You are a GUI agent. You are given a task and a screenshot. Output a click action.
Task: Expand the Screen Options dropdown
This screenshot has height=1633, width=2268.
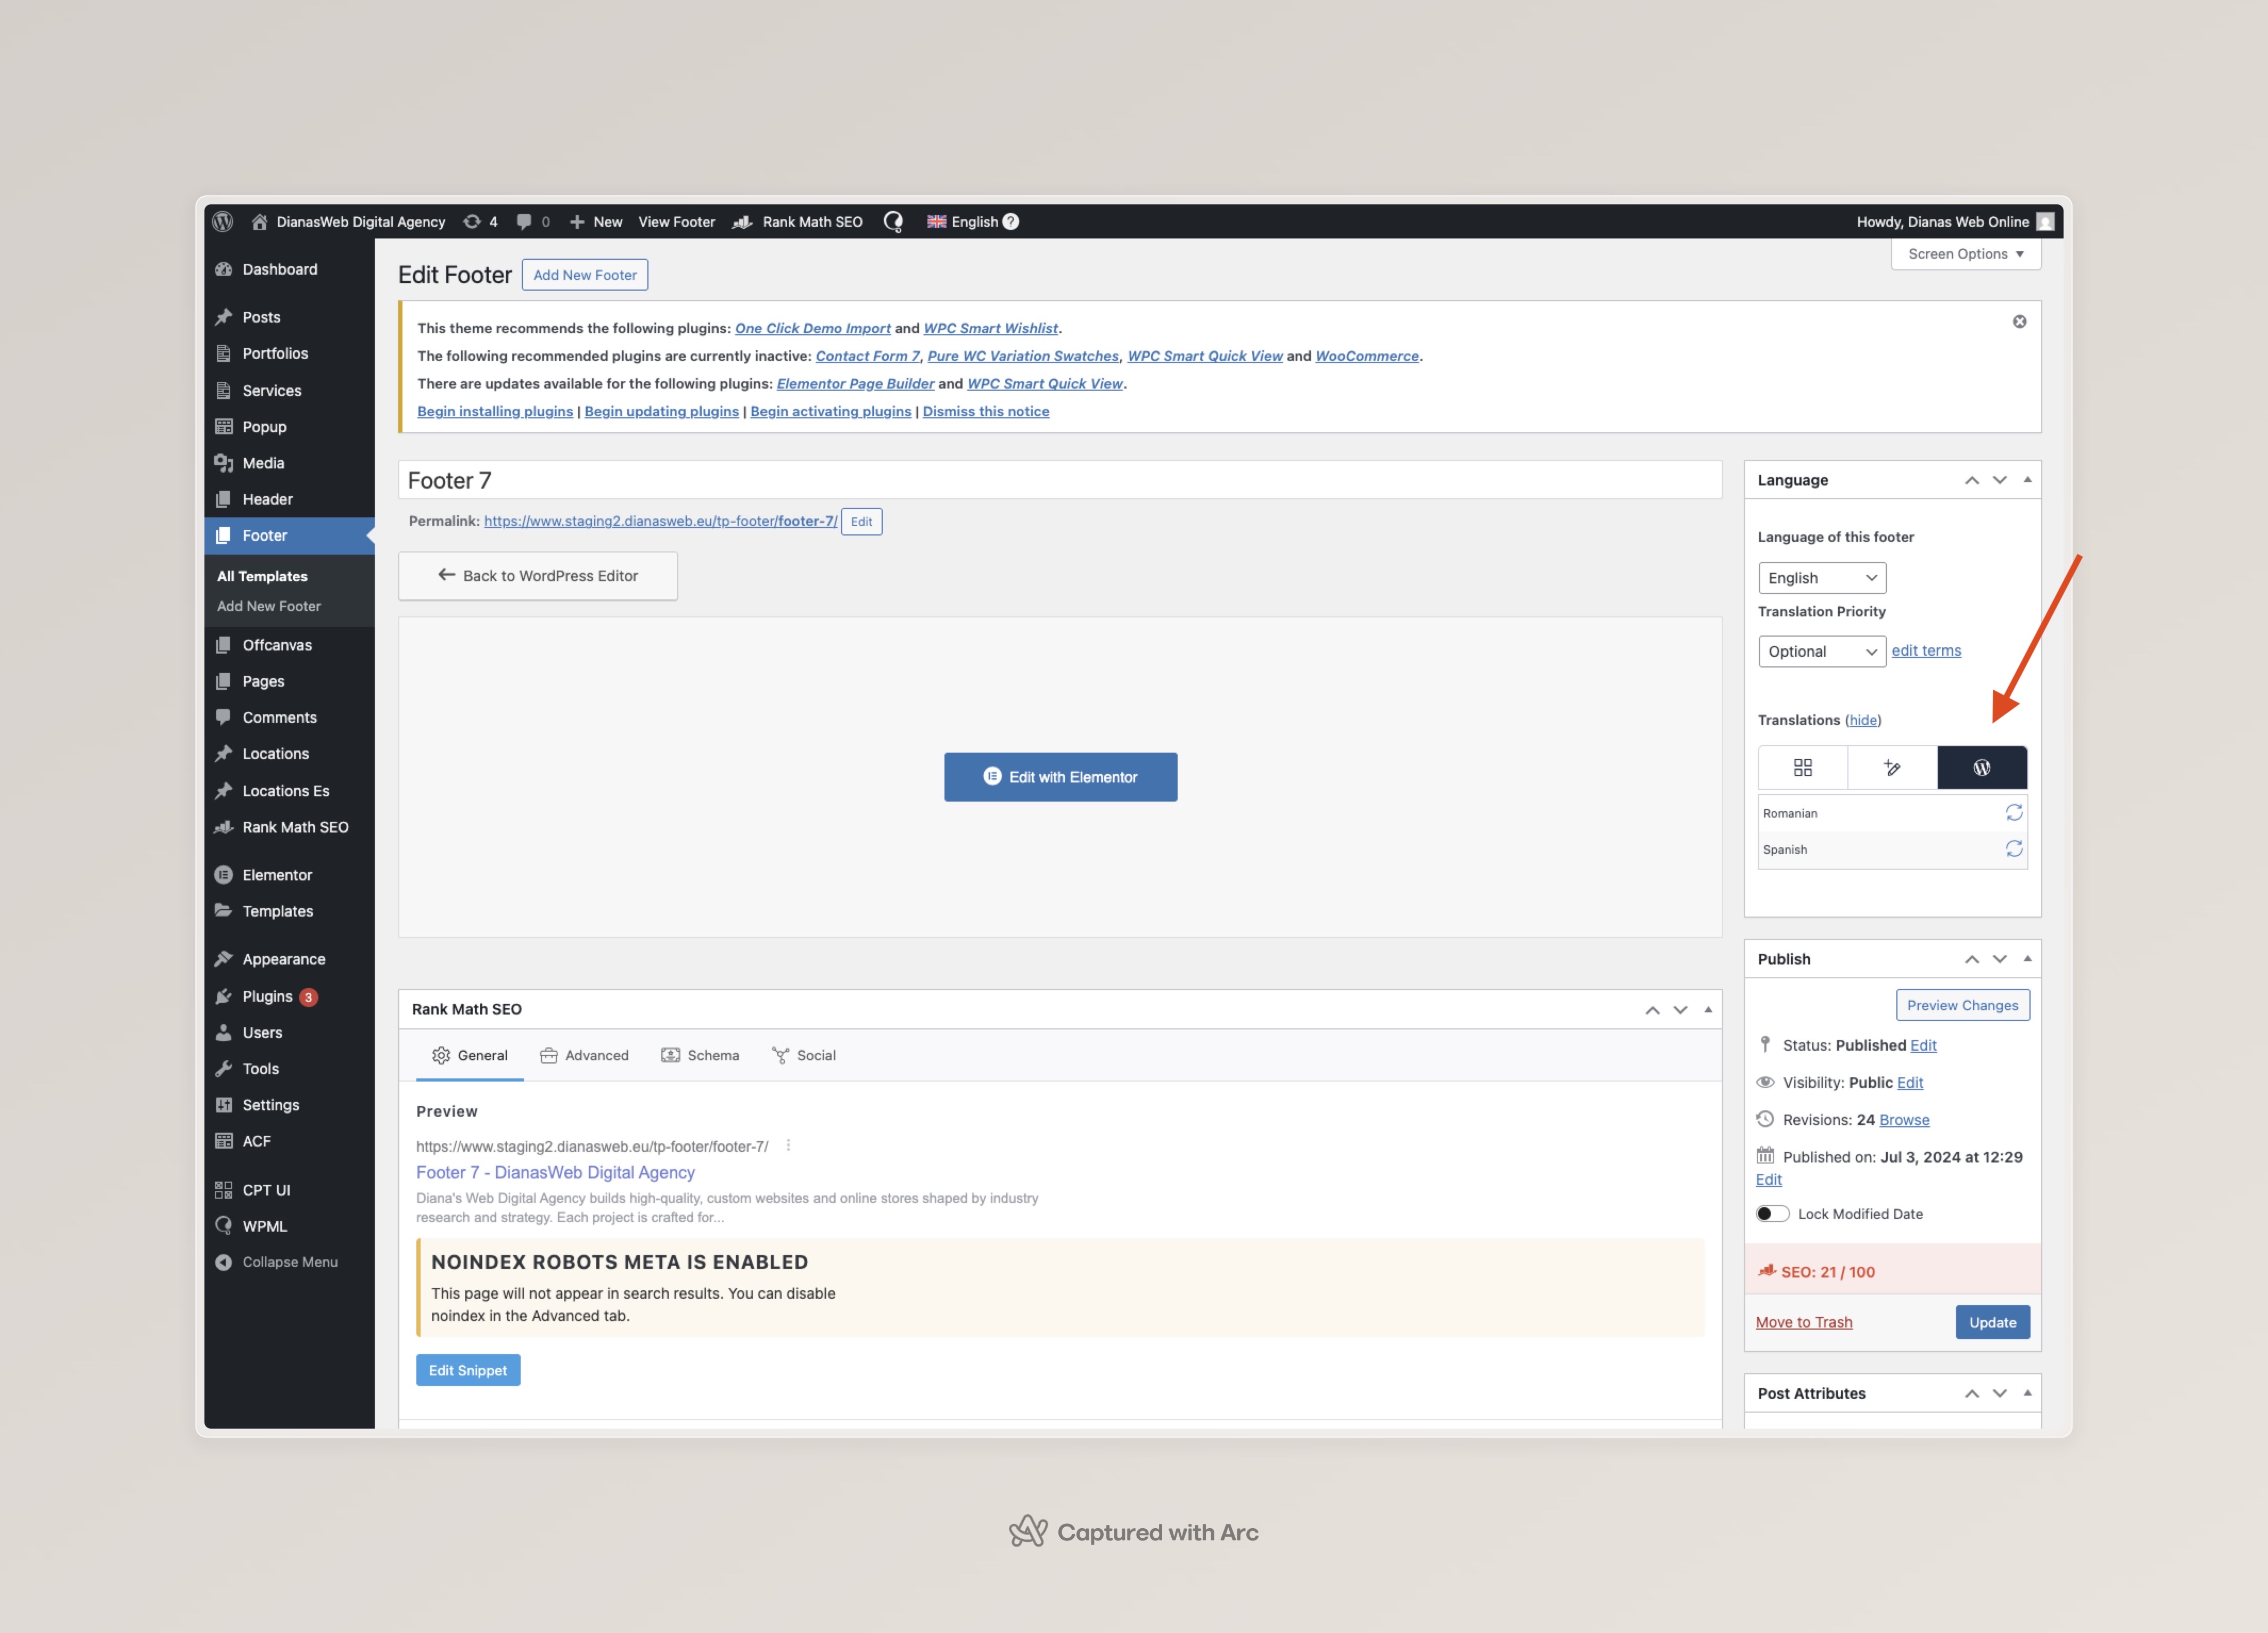1965,253
